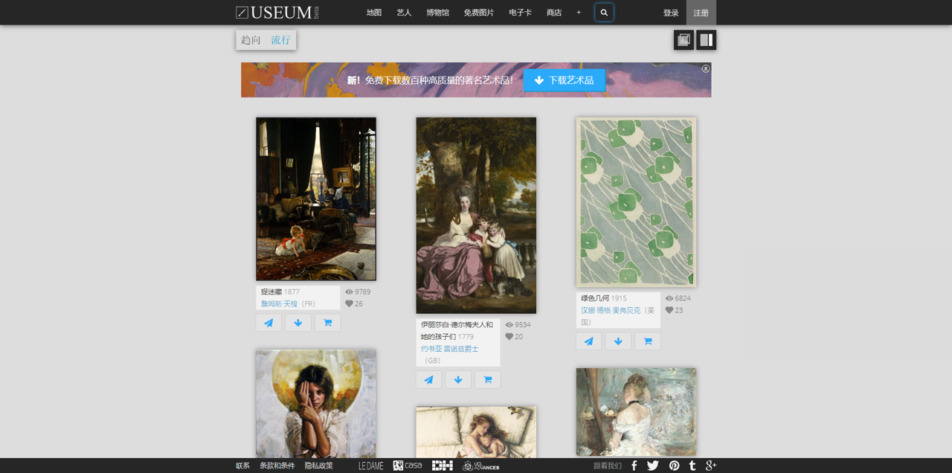Click the casa partner logo
This screenshot has width=952, height=473.
[408, 466]
